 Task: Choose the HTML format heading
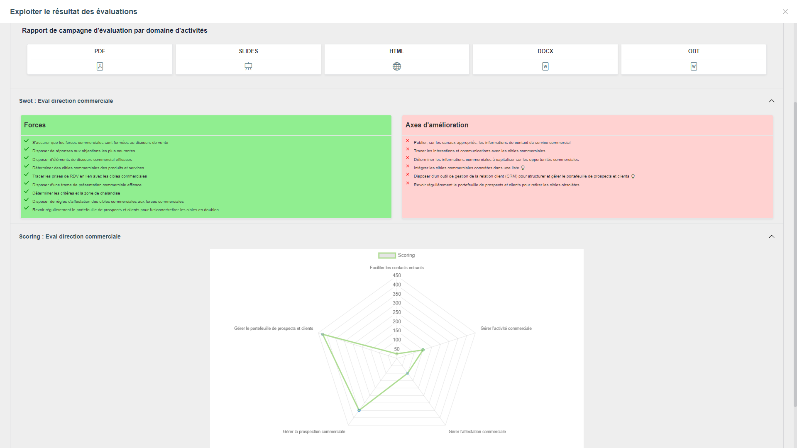click(x=397, y=51)
